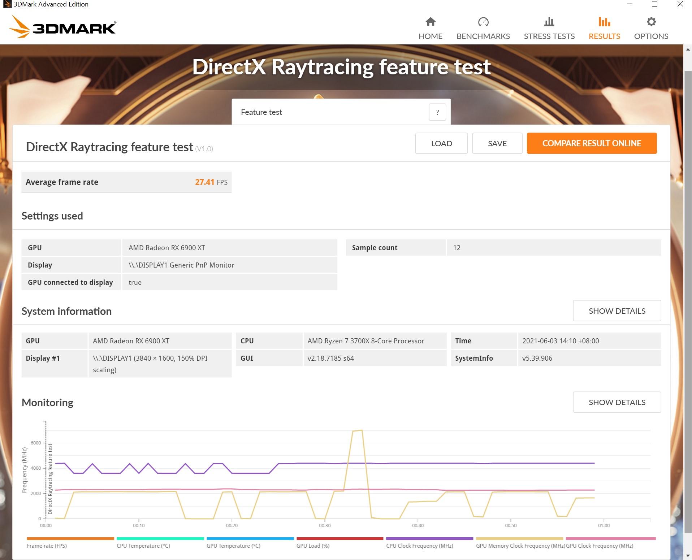Click SystemInfo version v5.39.906
This screenshot has height=560, width=692.
click(x=537, y=359)
